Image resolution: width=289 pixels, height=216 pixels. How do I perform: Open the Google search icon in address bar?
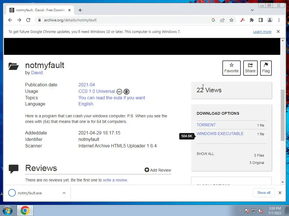coord(213,20)
